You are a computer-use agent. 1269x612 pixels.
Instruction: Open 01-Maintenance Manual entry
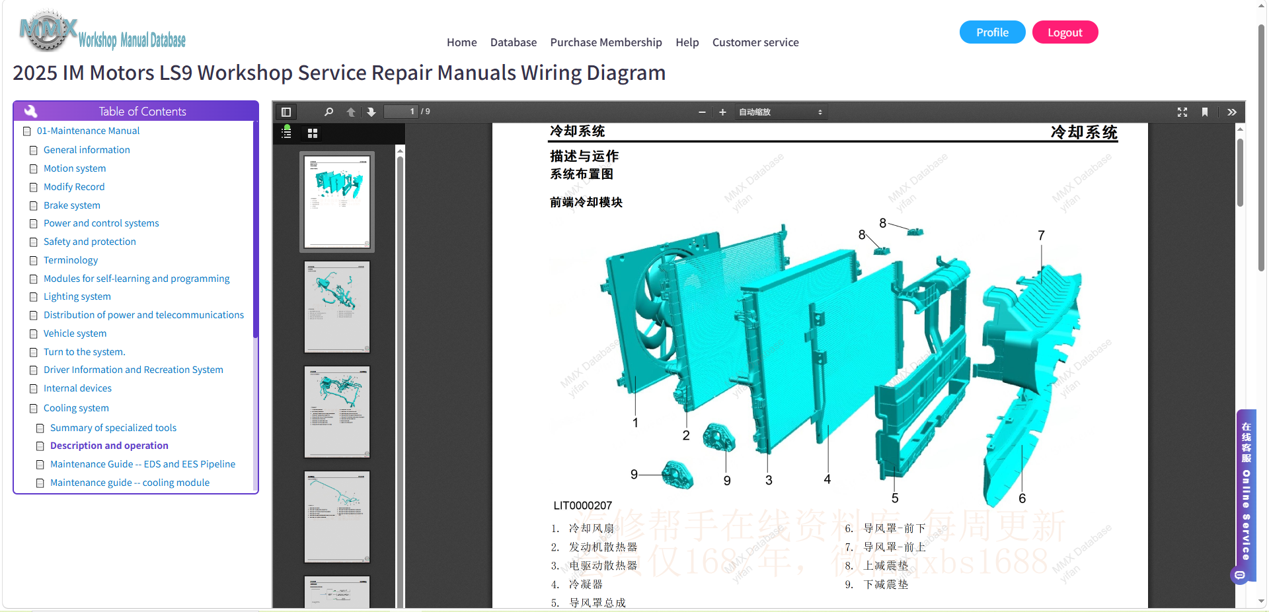pyautogui.click(x=88, y=131)
